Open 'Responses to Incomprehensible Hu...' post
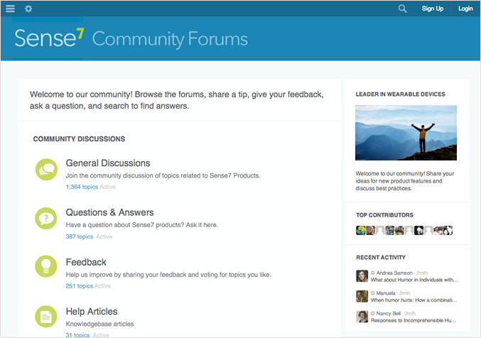 [414, 320]
